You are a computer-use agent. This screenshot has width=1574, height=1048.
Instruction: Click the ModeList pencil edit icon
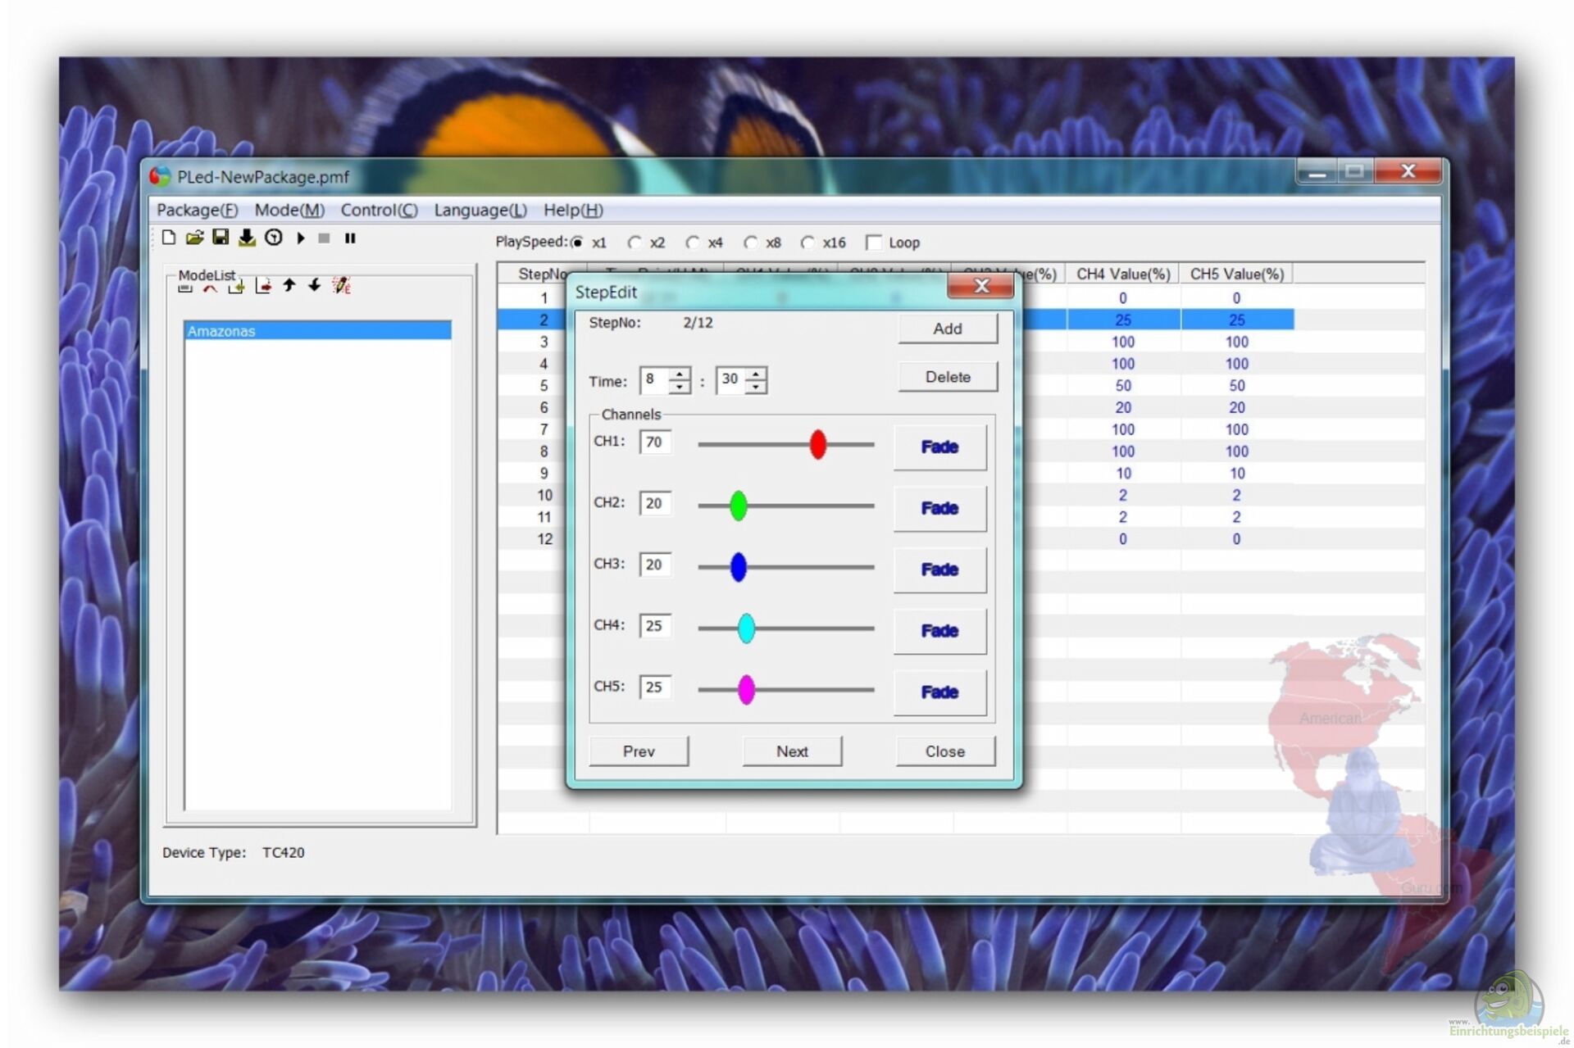tap(341, 285)
